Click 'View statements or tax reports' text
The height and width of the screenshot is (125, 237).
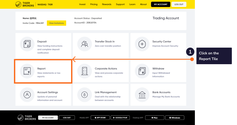[x=49, y=75]
